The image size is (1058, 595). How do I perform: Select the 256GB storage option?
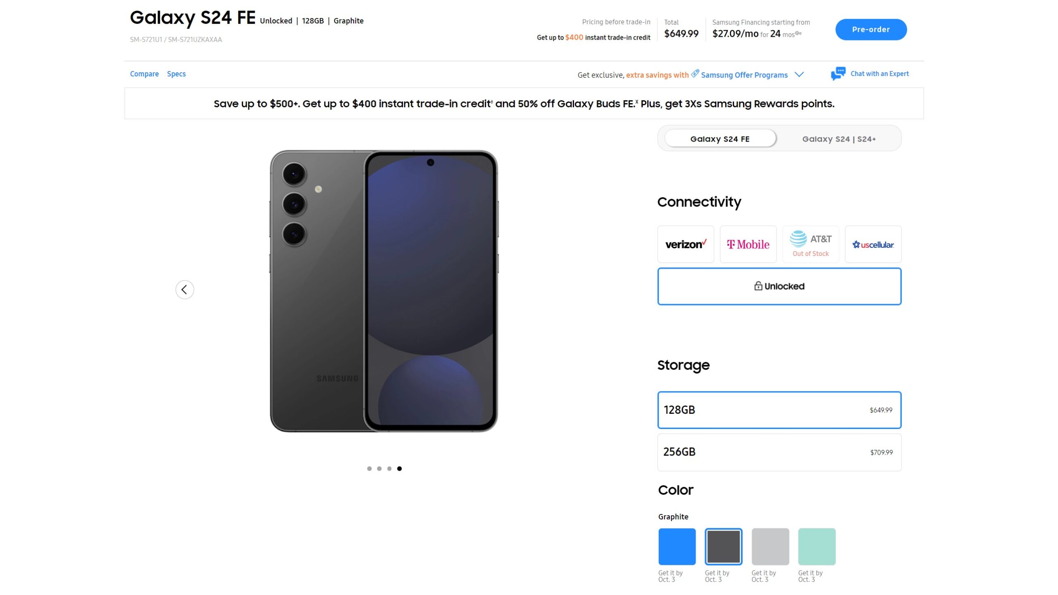tap(778, 452)
